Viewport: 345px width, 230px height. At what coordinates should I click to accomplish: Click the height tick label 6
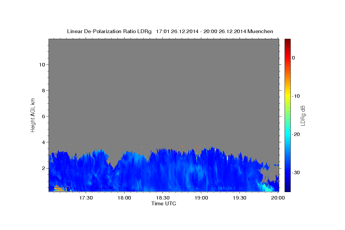43,116
